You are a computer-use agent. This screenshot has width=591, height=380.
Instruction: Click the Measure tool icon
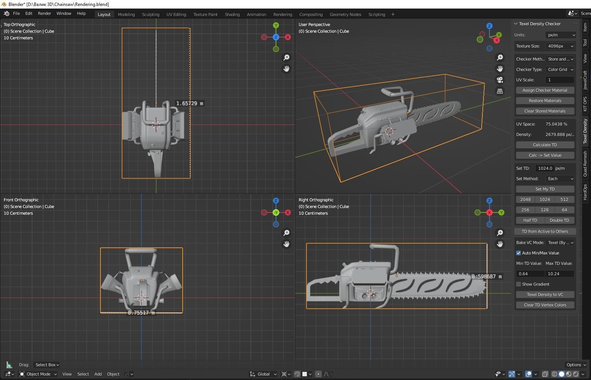9,365
